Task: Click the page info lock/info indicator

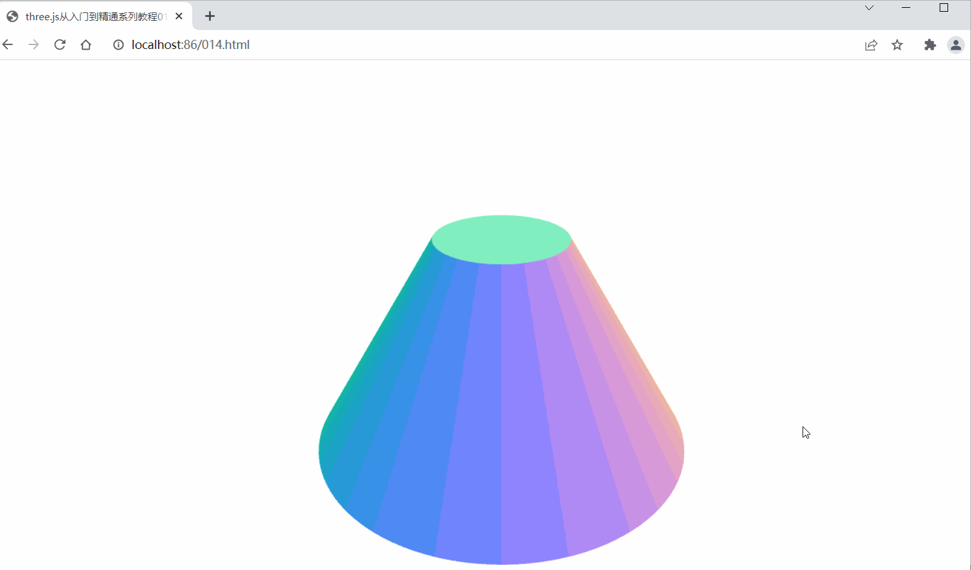Action: click(x=118, y=44)
